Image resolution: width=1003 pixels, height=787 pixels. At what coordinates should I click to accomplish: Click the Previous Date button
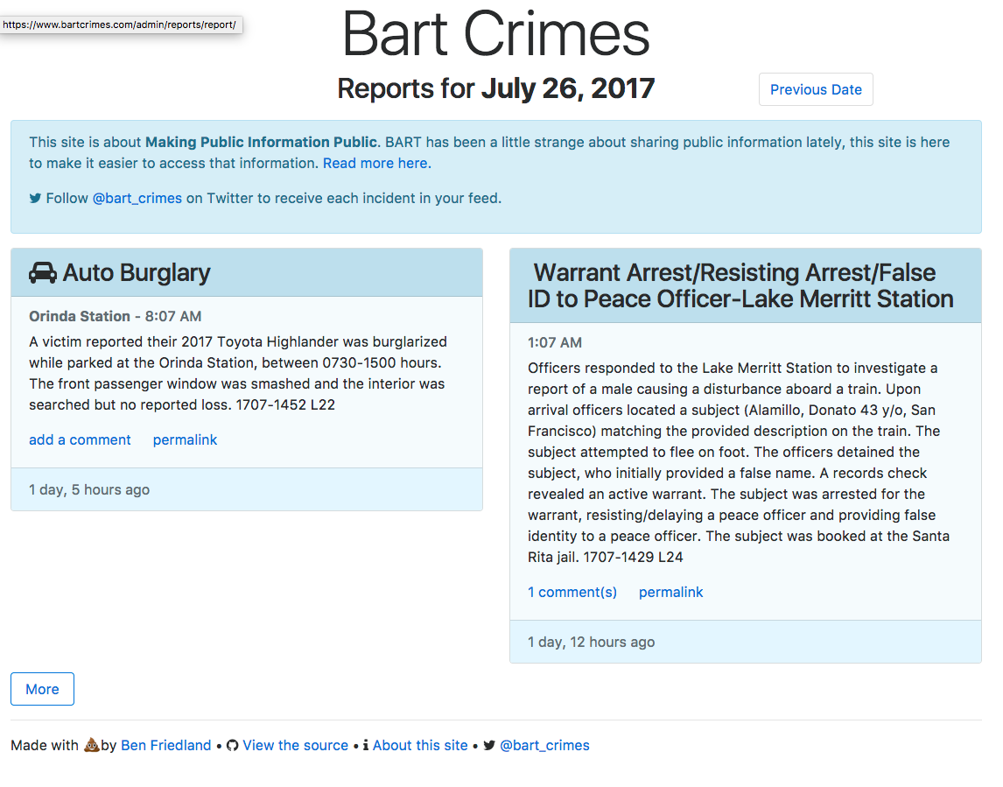coord(816,89)
